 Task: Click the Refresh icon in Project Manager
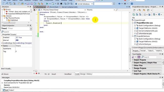pos(134,15)
